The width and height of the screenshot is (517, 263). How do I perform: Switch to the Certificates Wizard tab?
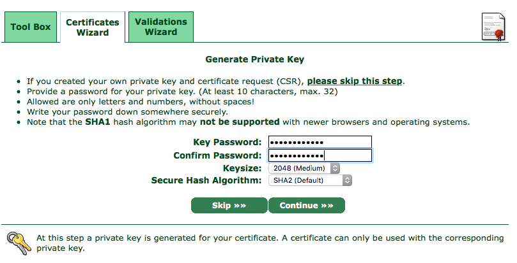(x=93, y=27)
